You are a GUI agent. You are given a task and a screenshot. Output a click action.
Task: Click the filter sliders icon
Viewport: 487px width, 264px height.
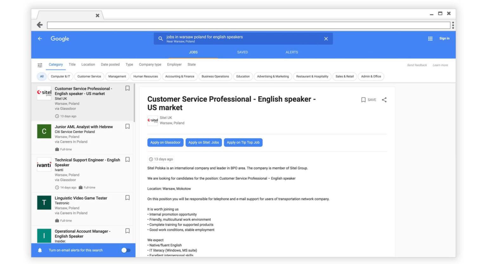[x=40, y=65]
